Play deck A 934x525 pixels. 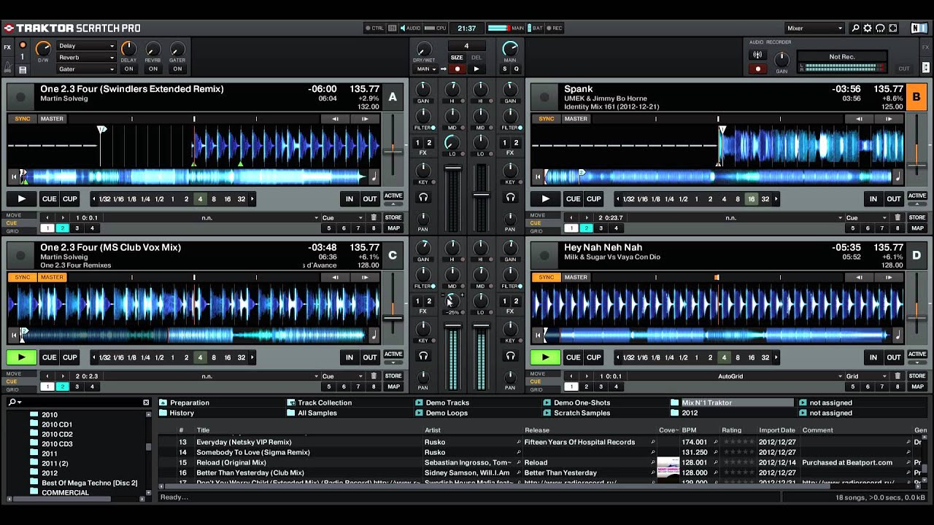pos(22,198)
